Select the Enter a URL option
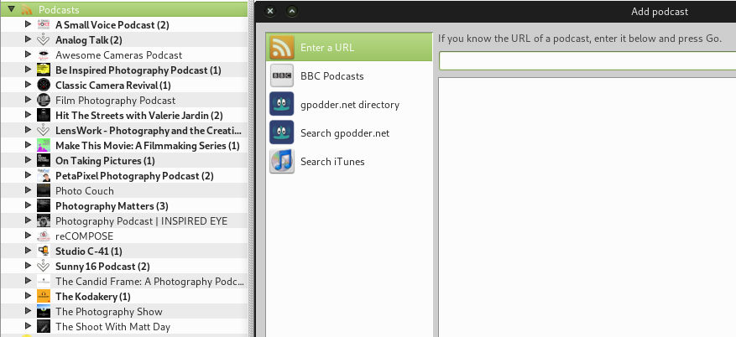 349,47
